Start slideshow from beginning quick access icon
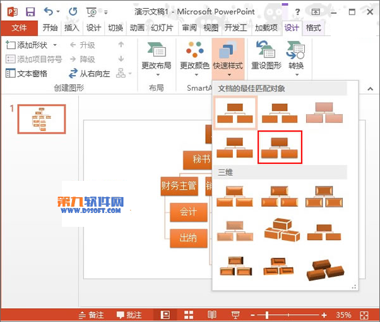Screen dimensions: 380x322 92,12
